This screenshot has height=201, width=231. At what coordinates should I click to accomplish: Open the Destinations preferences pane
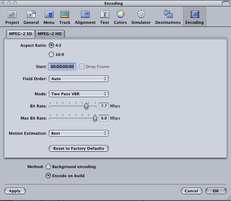click(168, 17)
